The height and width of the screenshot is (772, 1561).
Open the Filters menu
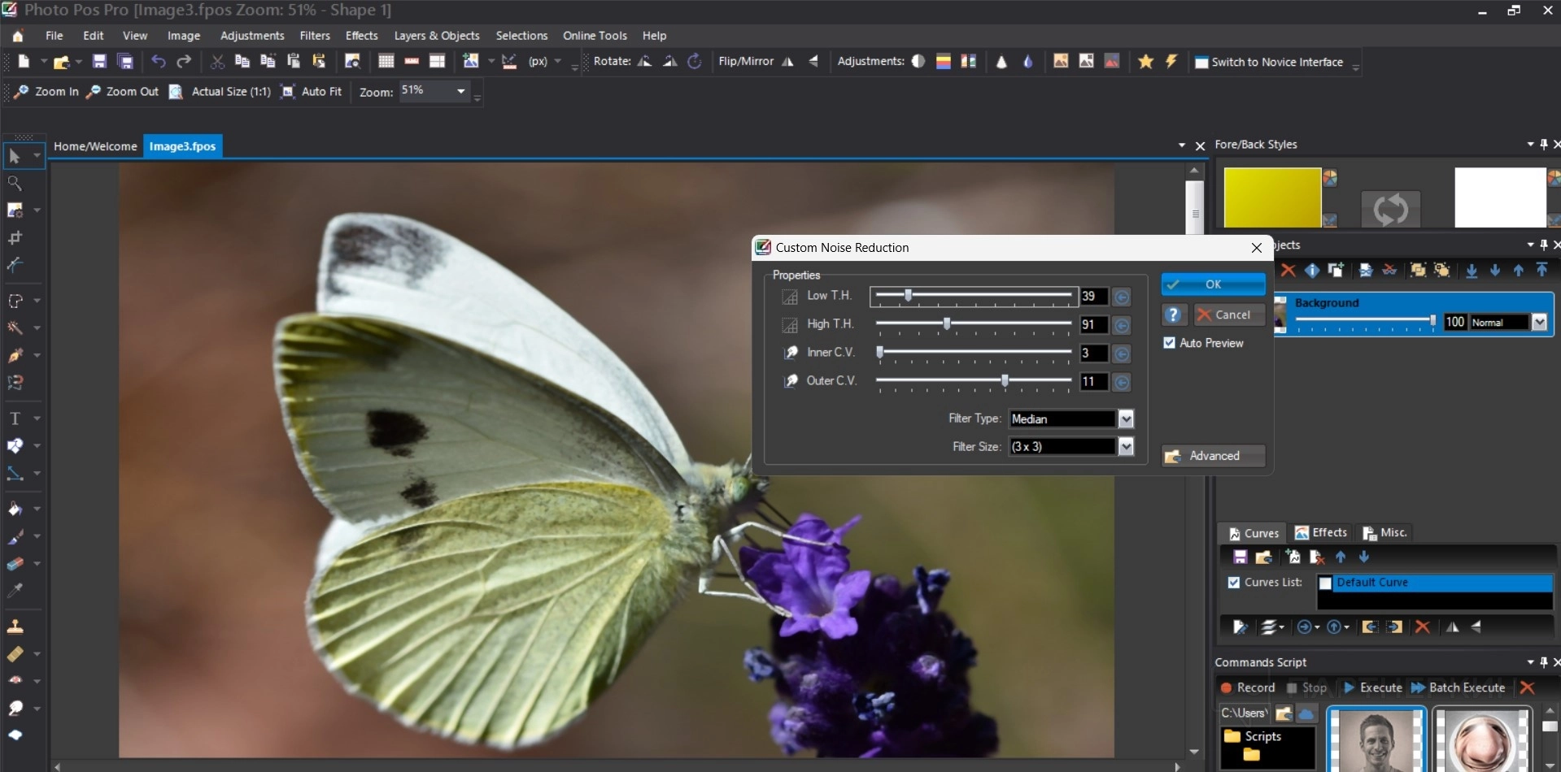coord(314,36)
